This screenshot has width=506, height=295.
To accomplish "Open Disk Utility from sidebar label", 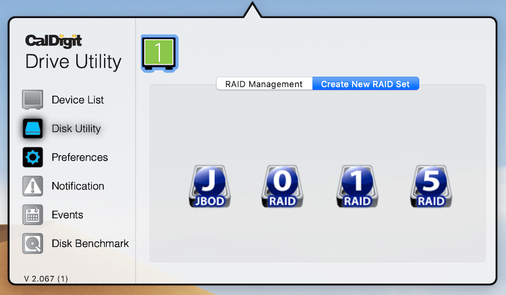I will [x=76, y=128].
